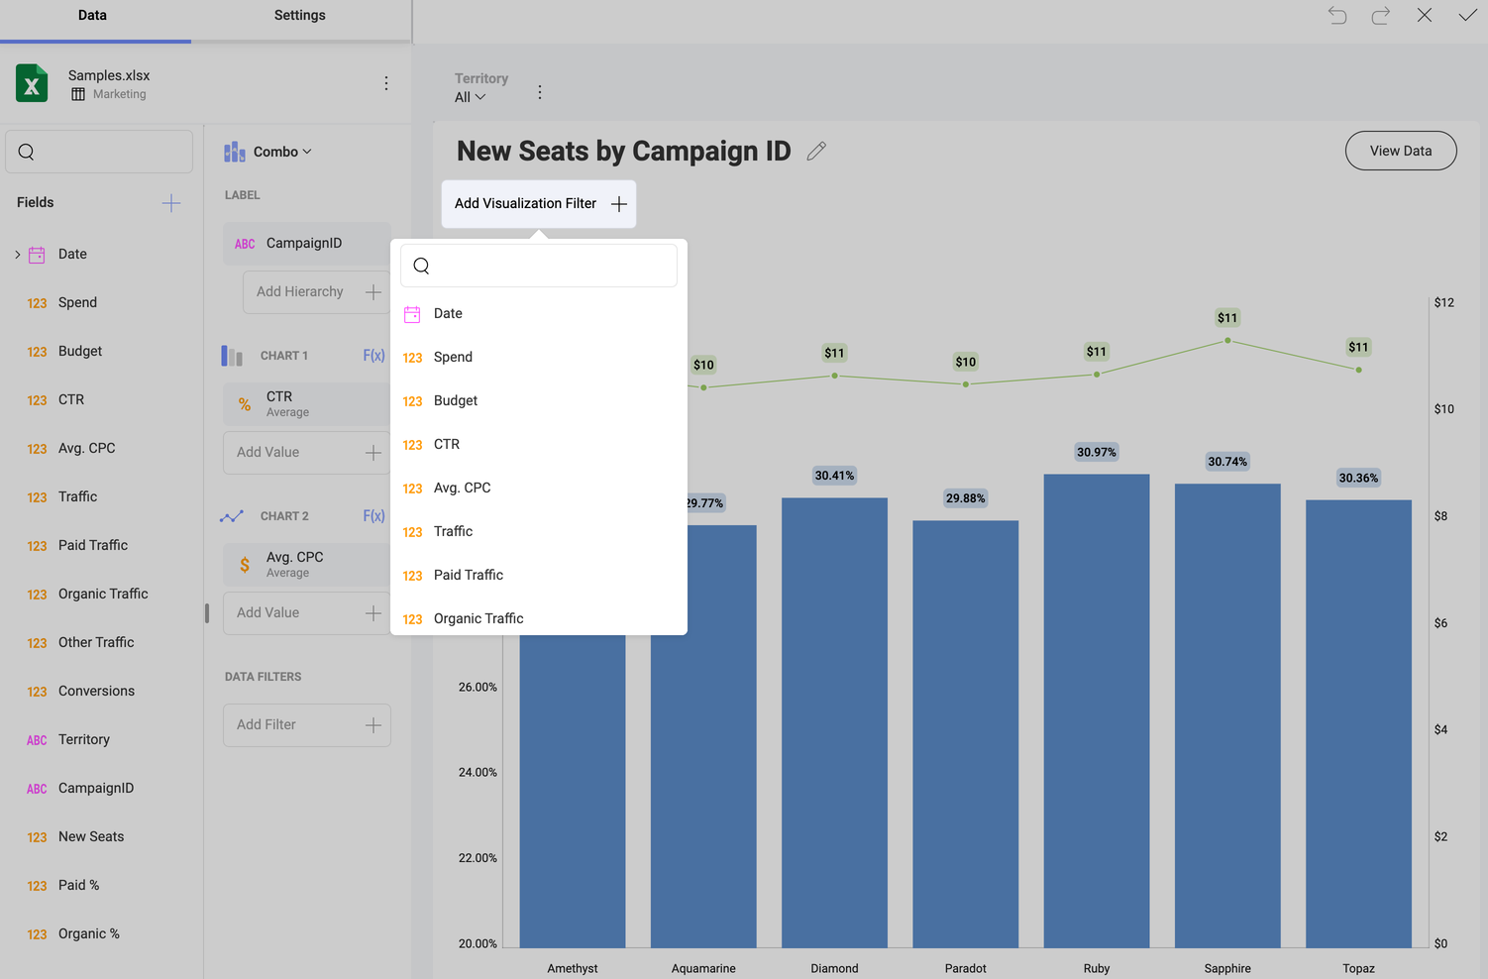Select the CampaignID label item
The height and width of the screenshot is (979, 1488).
[x=306, y=244]
